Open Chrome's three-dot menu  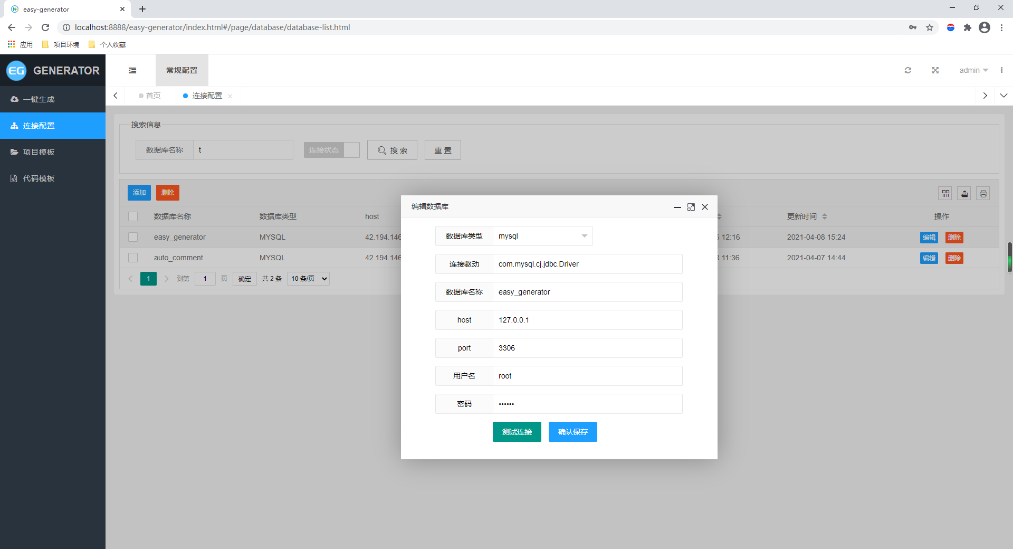[1001, 27]
